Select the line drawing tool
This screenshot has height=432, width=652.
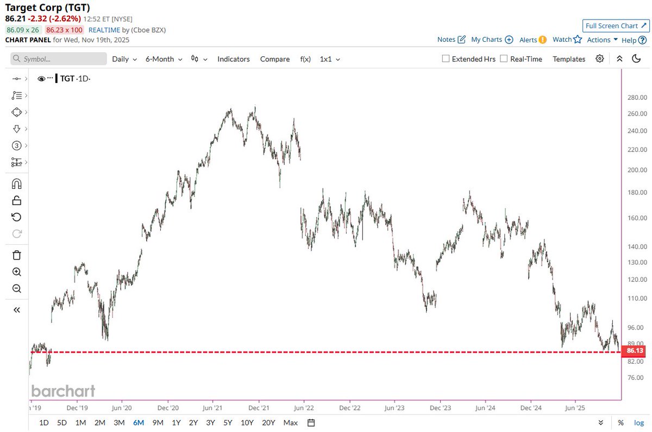coord(16,79)
